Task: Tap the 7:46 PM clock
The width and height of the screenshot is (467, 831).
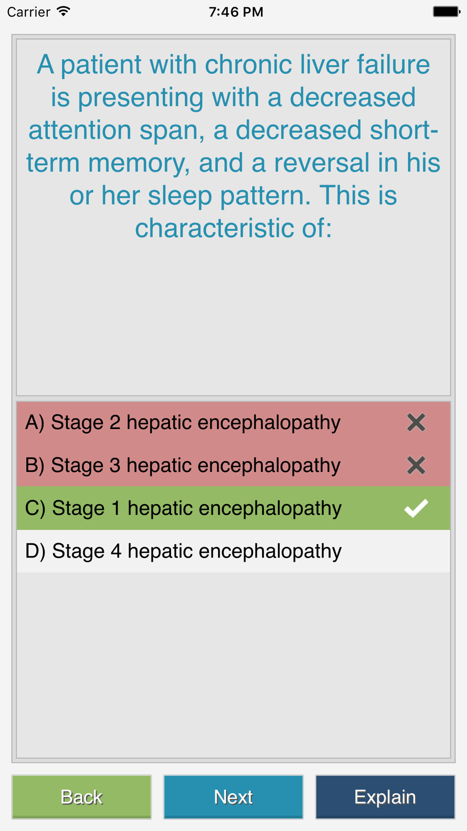Action: point(236,12)
